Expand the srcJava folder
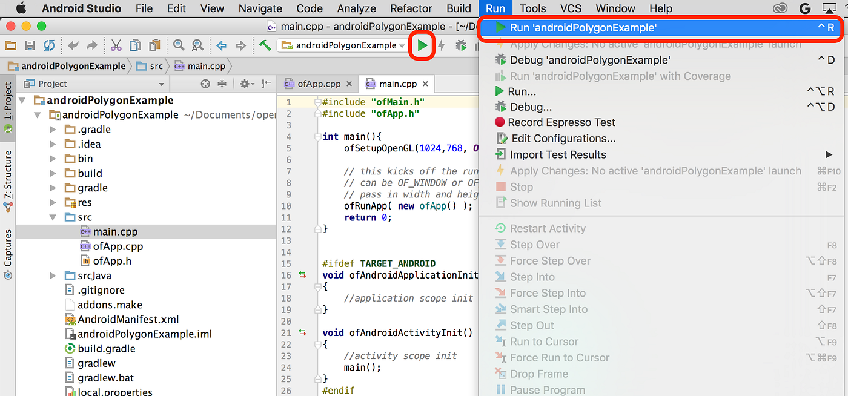 coord(53,276)
